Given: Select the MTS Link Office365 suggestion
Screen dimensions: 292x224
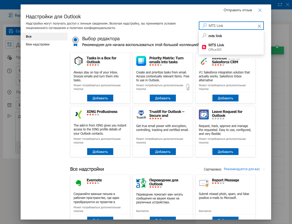Looking at the screenshot, I should coord(231,47).
